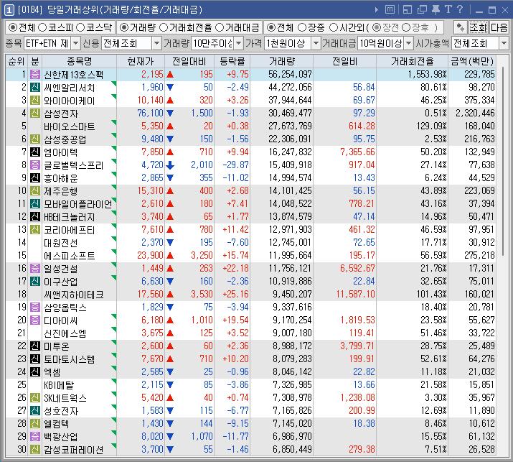Click the 증 badge beside 백광산업
This screenshot has height=462, width=513.
point(35,436)
